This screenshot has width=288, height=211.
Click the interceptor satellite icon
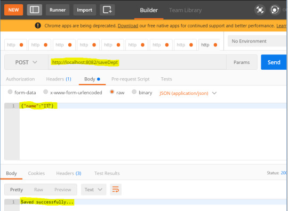(260, 10)
